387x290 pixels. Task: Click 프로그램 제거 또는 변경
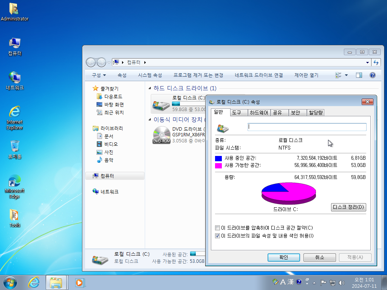[198, 75]
